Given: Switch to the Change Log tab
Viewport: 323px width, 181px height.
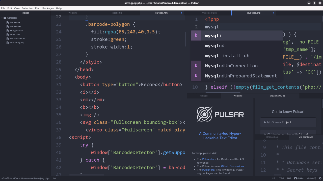Looking at the screenshot, I should pyautogui.click(x=272, y=137).
